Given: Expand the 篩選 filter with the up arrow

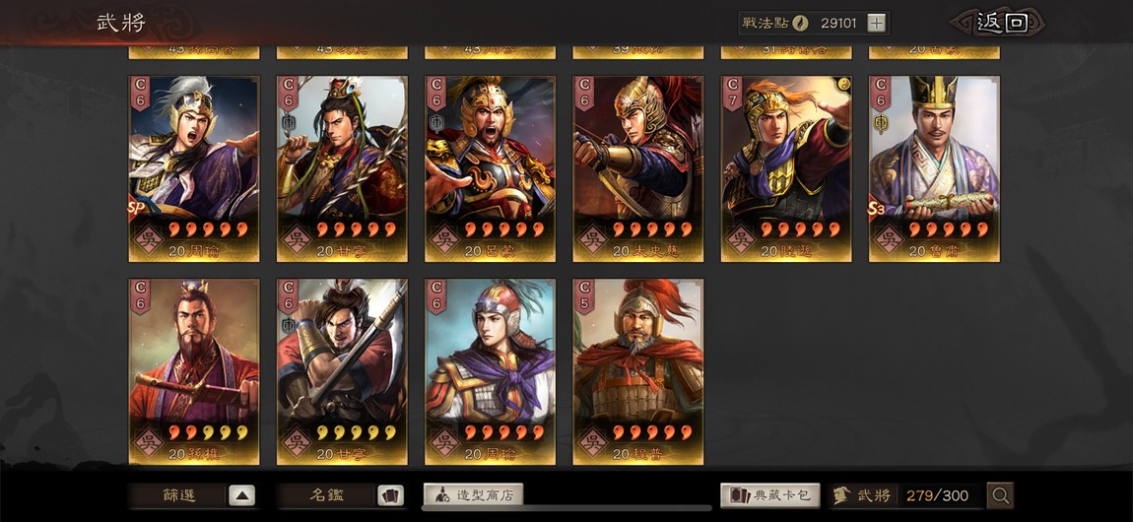Looking at the screenshot, I should [x=242, y=495].
